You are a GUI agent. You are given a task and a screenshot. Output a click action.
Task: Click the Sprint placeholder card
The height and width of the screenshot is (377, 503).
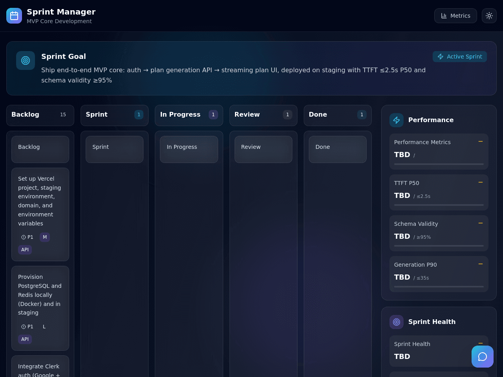pos(114,149)
